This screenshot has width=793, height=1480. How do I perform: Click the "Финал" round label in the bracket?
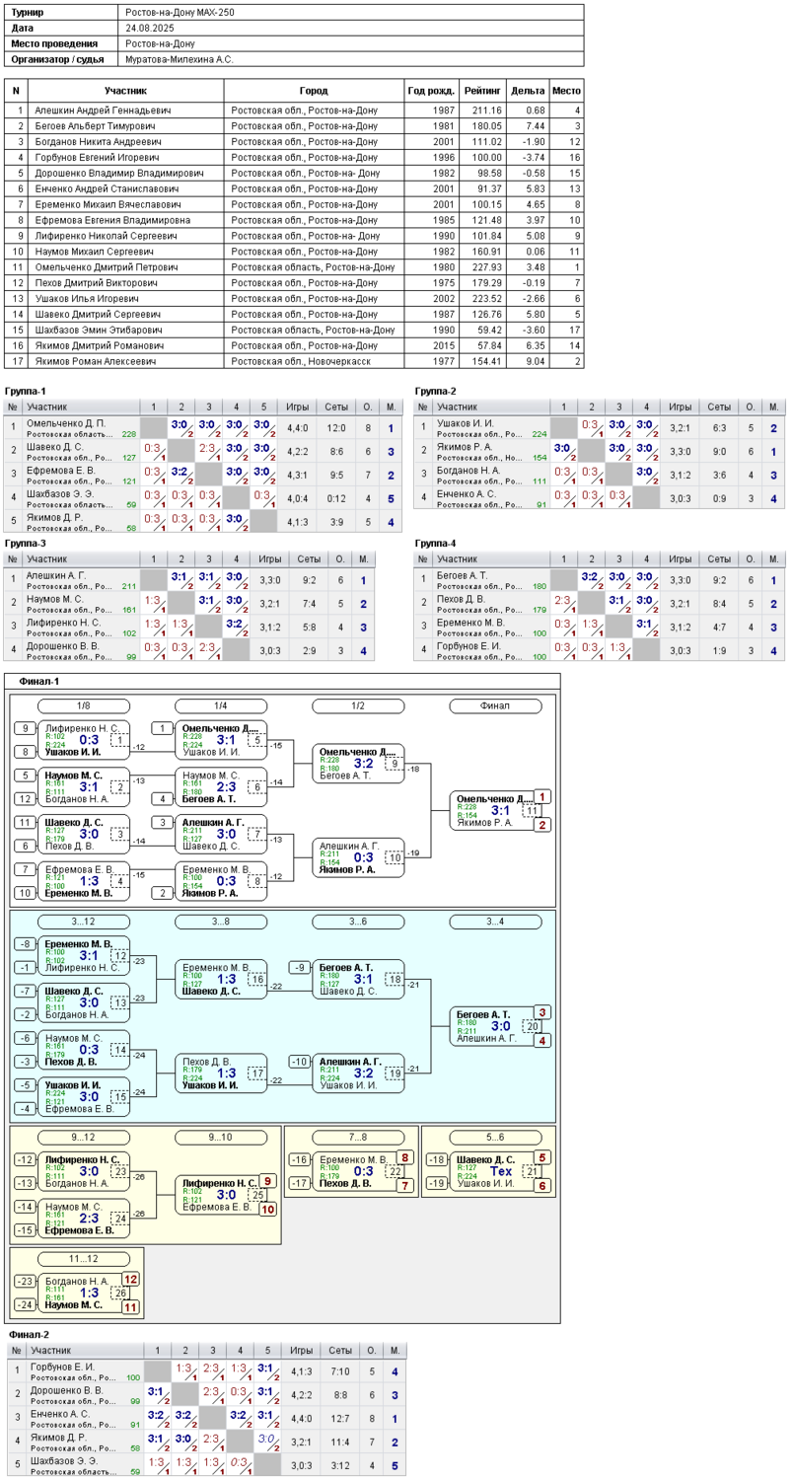coord(495,705)
